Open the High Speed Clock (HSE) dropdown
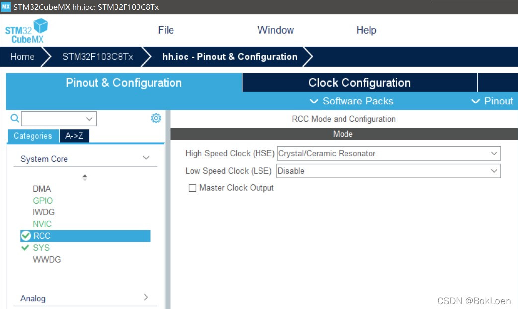The width and height of the screenshot is (518, 309). tap(389, 154)
